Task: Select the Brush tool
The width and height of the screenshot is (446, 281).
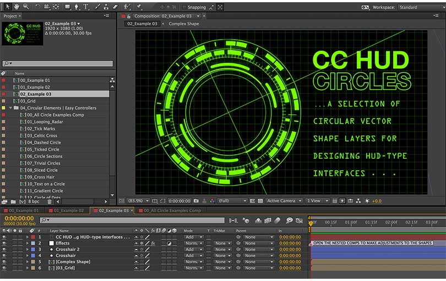Action: click(x=97, y=7)
